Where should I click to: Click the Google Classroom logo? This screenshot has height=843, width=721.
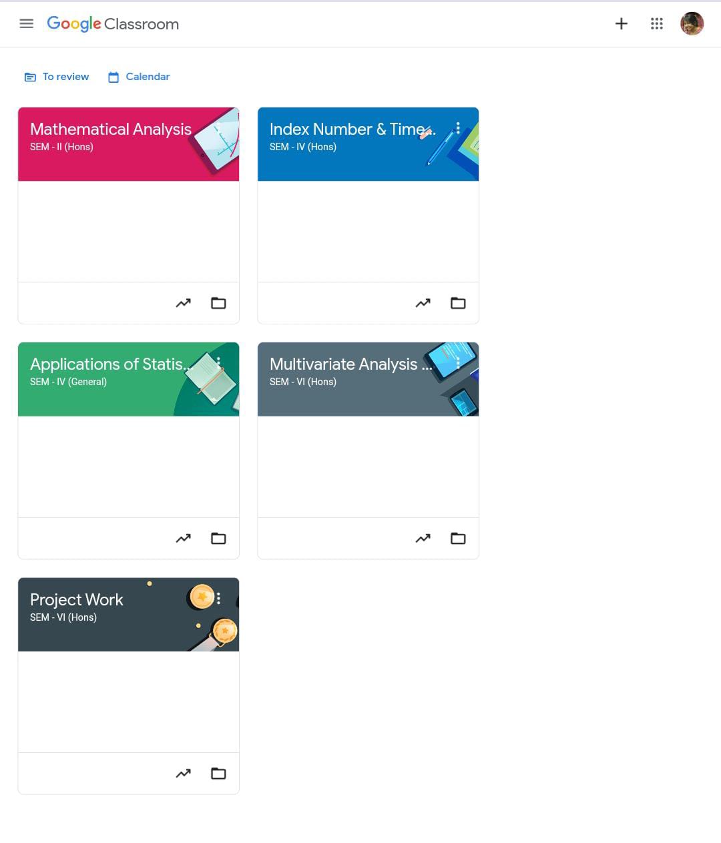[x=113, y=24]
